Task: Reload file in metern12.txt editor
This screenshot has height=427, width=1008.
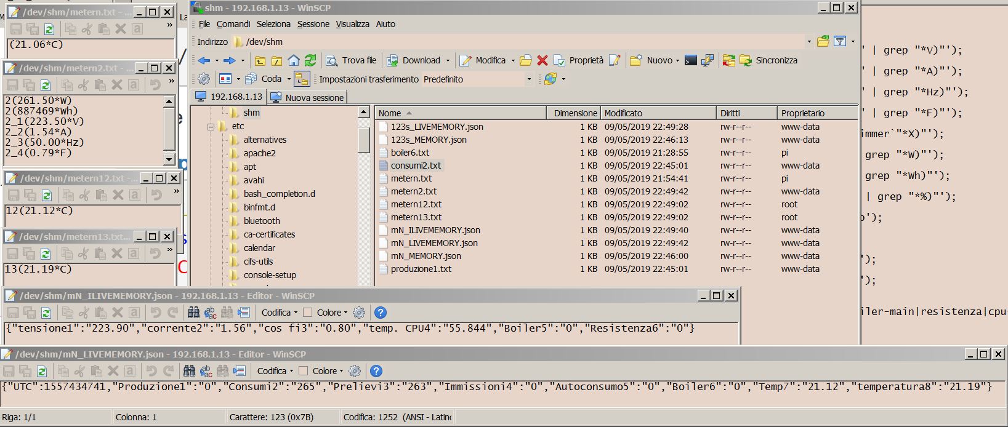Action: (47, 195)
